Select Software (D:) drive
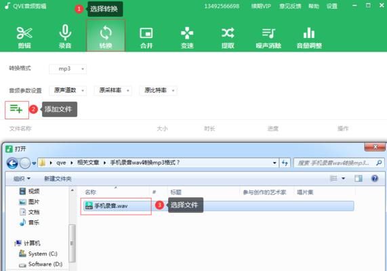The height and width of the screenshot is (271, 387). [41, 264]
